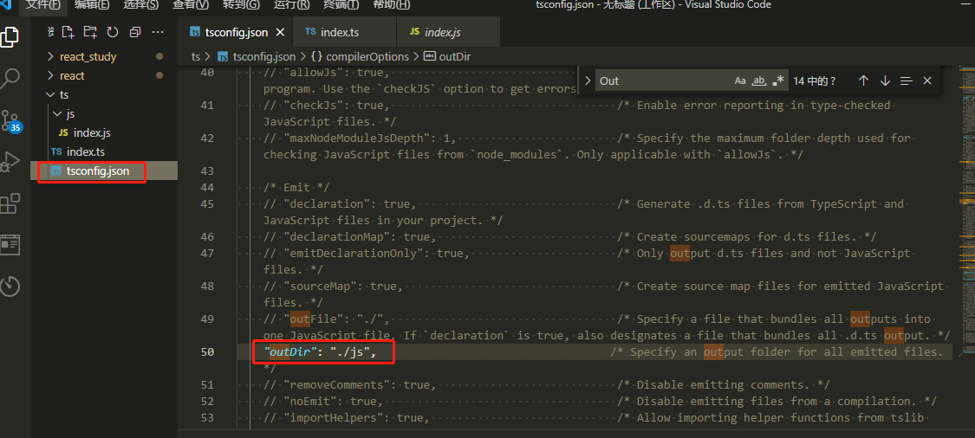This screenshot has height=438, width=975.
Task: Click "declarationMap" text on line 46
Action: coord(336,236)
